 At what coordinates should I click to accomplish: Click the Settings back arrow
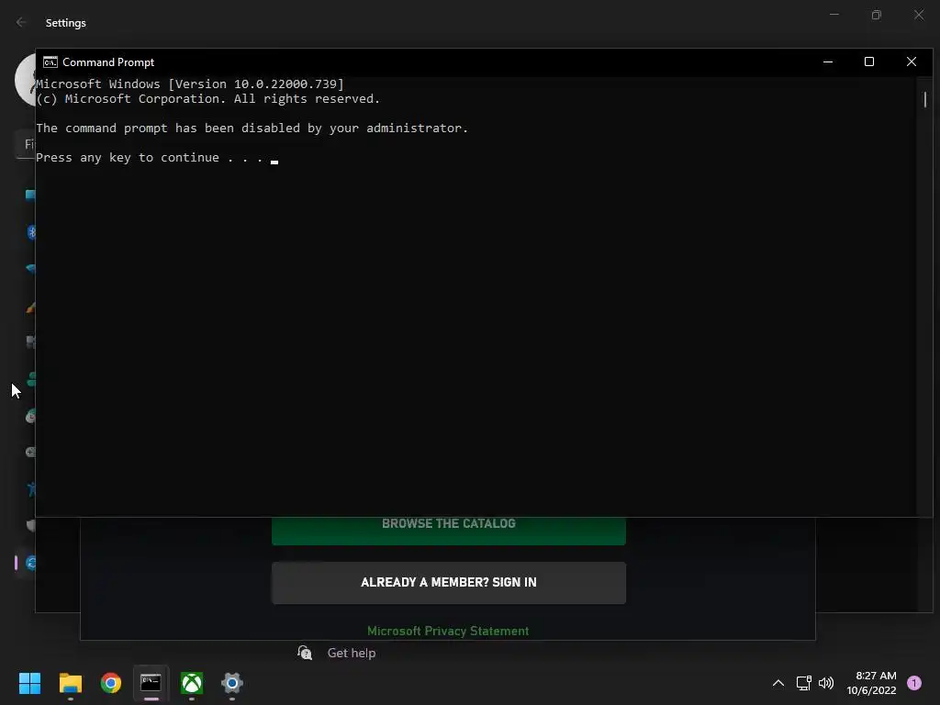pos(21,22)
